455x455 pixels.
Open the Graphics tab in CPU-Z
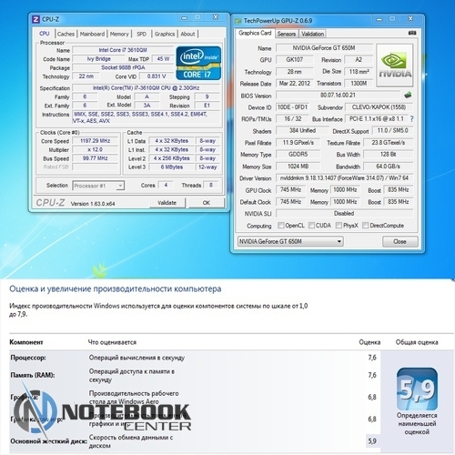165,34
